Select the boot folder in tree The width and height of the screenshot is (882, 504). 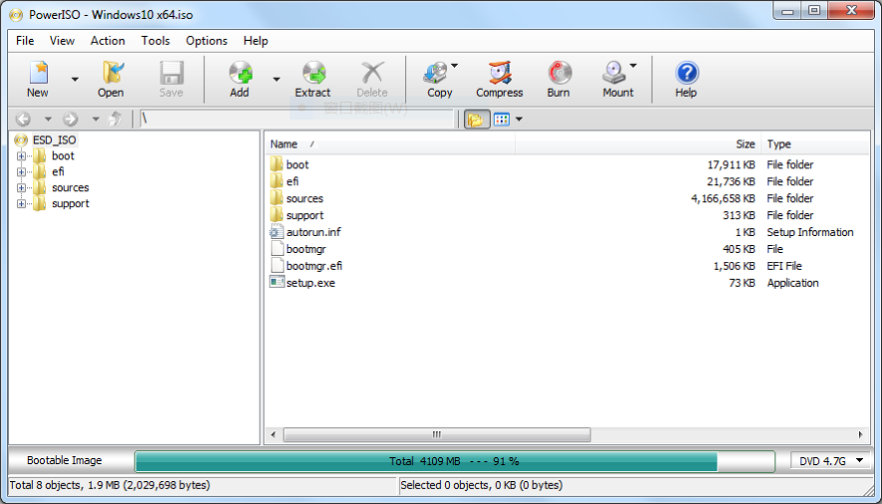[63, 156]
